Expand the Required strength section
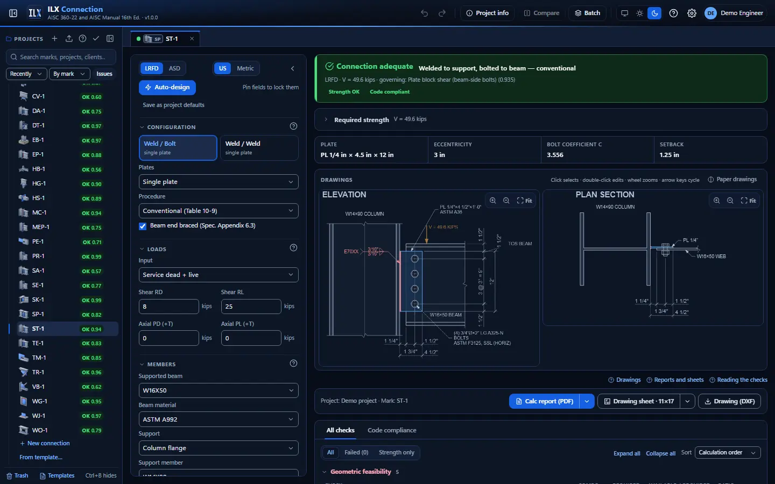 pyautogui.click(x=540, y=119)
